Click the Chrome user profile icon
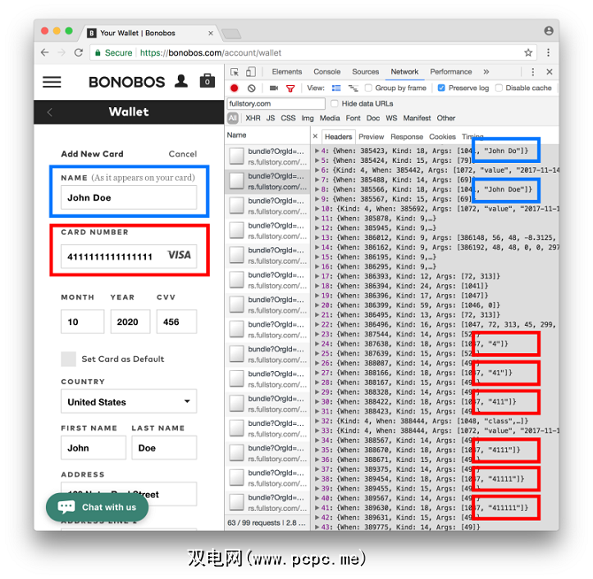Screen dimensions: 593x579 point(549,31)
